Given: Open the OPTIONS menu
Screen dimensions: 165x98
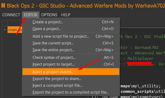Looking at the screenshot, I should point(49,15).
